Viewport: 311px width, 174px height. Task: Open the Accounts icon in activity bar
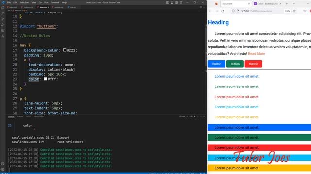(3, 164)
